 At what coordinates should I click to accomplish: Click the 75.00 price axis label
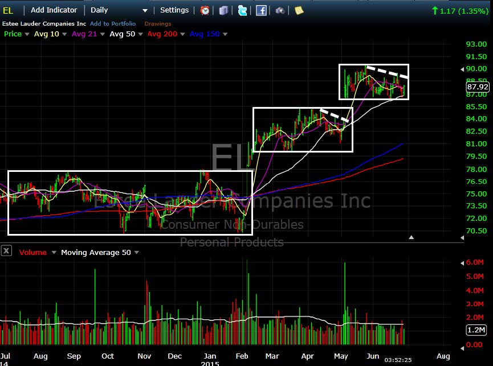tap(476, 194)
